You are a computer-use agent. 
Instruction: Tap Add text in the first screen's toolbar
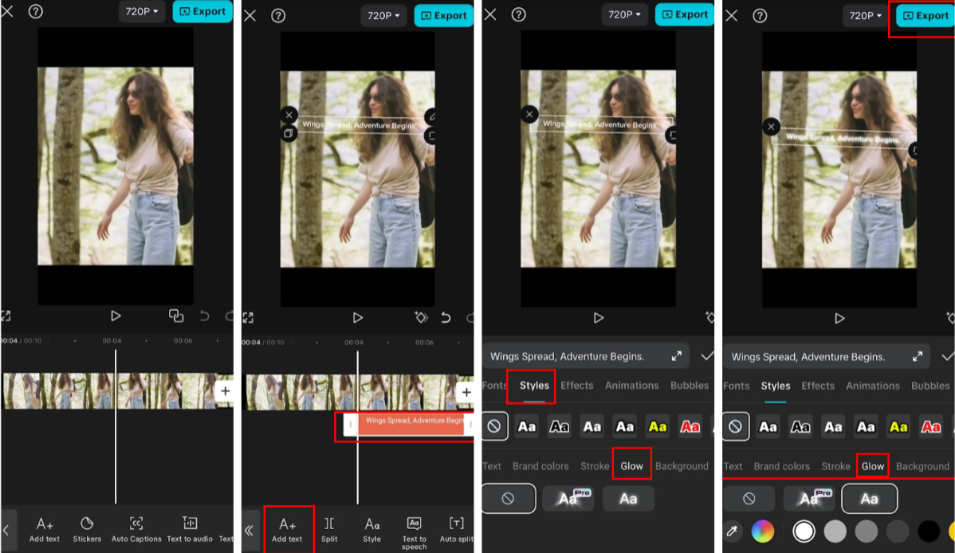[45, 529]
